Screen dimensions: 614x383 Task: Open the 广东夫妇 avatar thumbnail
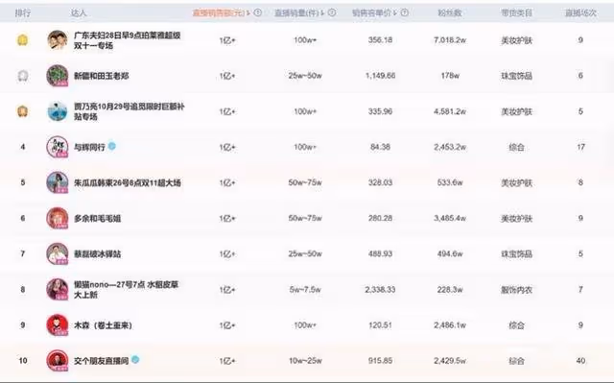click(58, 40)
